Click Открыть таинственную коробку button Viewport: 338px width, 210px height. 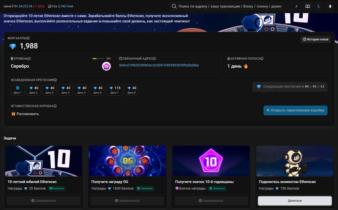tap(295, 110)
